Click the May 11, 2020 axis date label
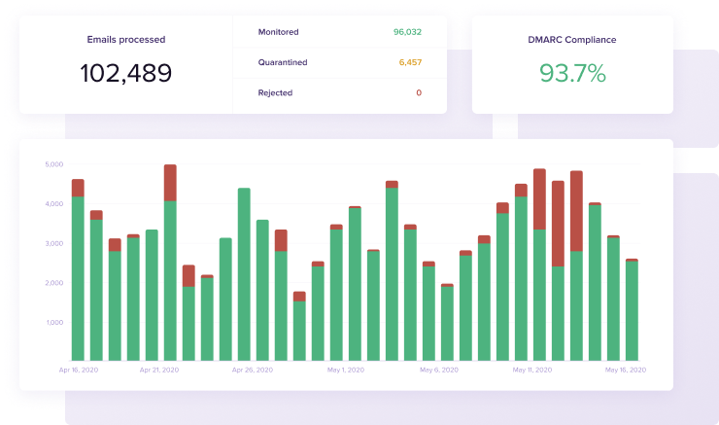The height and width of the screenshot is (425, 719). [532, 371]
